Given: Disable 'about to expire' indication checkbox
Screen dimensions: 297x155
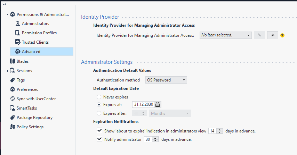Looking at the screenshot, I should (x=99, y=131).
